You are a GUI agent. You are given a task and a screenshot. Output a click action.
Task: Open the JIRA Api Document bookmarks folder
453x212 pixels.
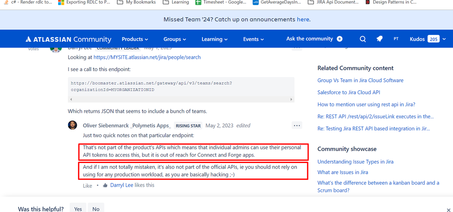pyautogui.click(x=333, y=2)
